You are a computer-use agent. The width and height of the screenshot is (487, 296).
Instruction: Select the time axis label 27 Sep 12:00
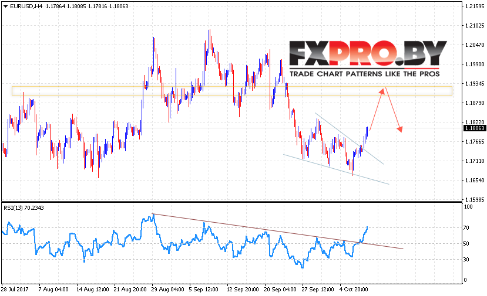[318, 289]
